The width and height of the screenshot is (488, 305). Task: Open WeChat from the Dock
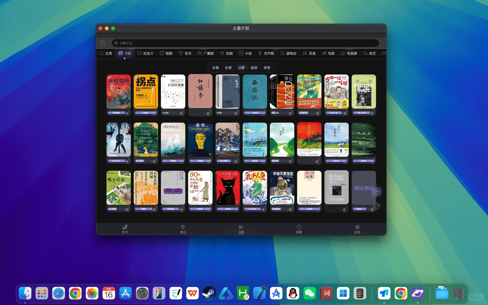(310, 293)
